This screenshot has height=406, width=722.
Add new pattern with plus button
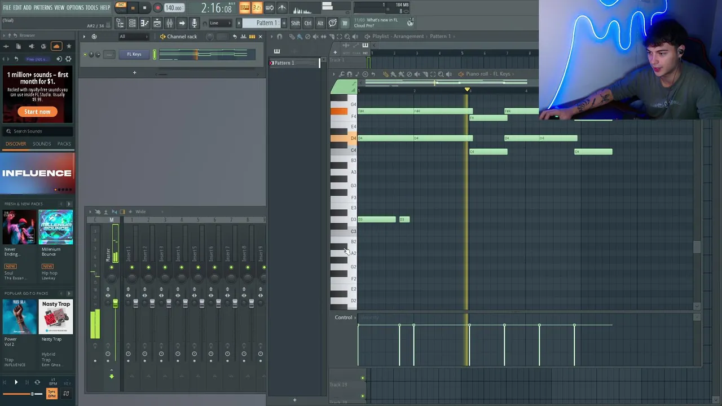point(284,23)
